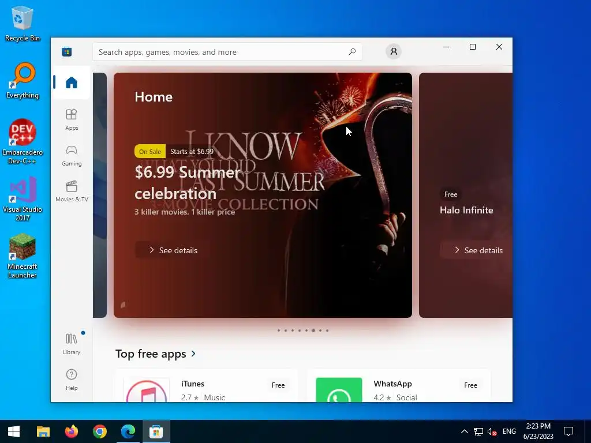This screenshot has height=443, width=591.
Task: Expand the Top free apps list
Action: [156, 354]
